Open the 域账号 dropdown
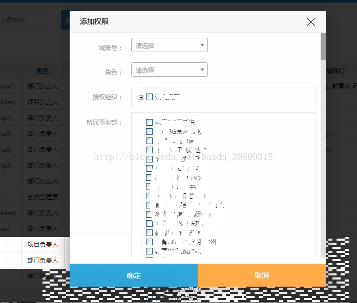The image size is (357, 303). 170,45
